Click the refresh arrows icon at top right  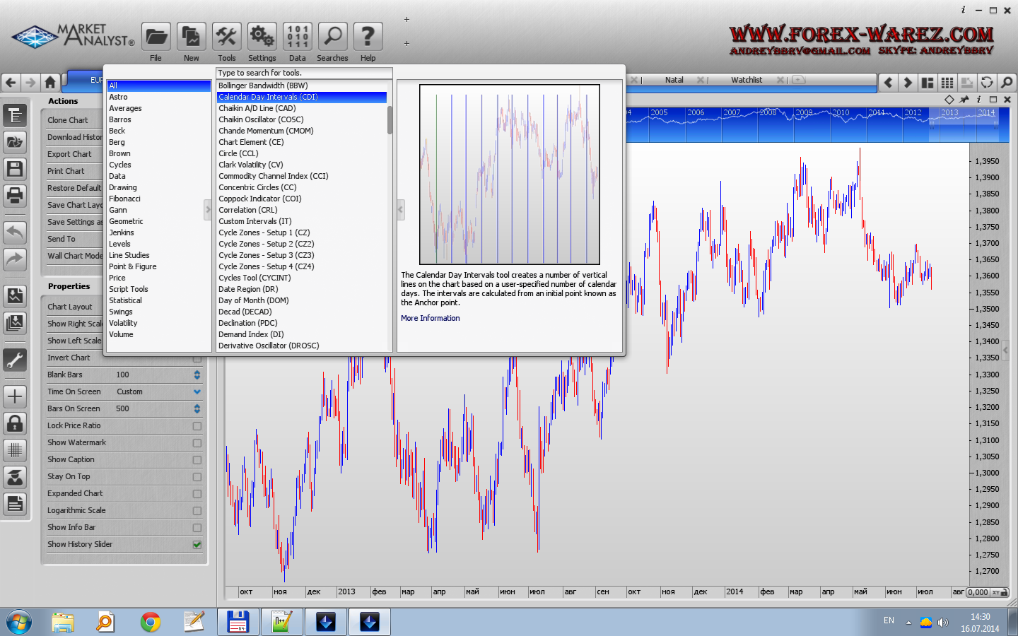[x=987, y=83]
